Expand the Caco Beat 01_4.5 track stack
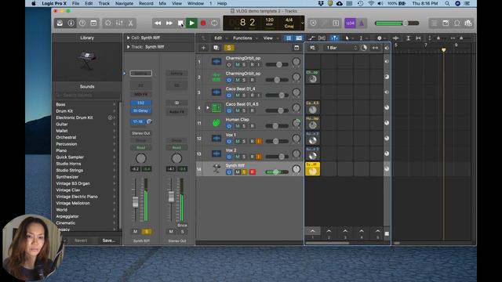502x282 pixels. [207, 108]
